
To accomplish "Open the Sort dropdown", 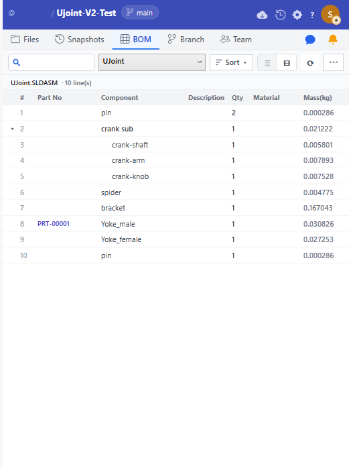I will point(231,62).
